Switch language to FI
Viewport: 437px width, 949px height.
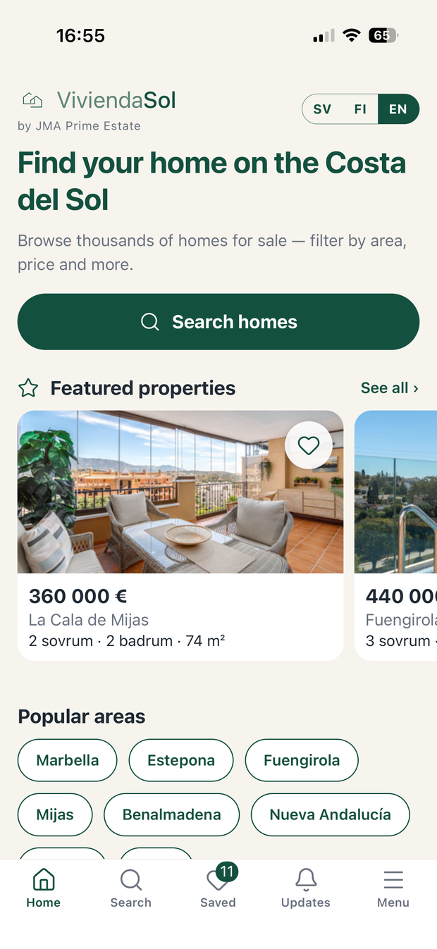point(360,109)
